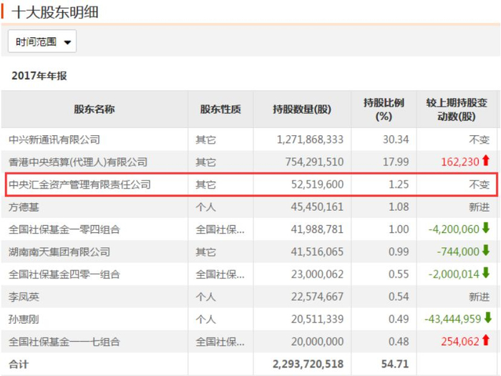Image resolution: width=501 pixels, height=376 pixels.
Task: Click 个人 in the 孙惠刚 row
Action: tap(206, 320)
